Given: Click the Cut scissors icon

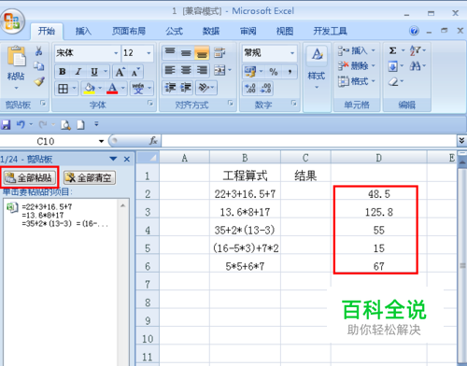Looking at the screenshot, I should click(x=39, y=50).
